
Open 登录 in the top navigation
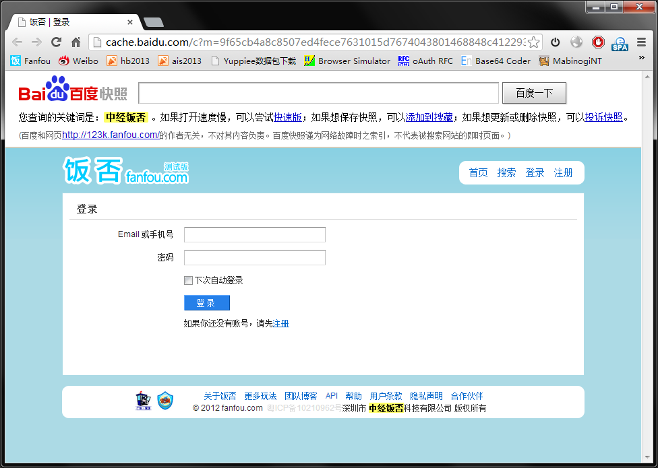[535, 172]
